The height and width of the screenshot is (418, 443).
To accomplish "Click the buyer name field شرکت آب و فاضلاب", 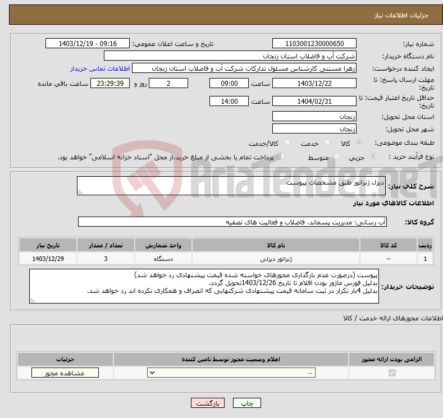I will pyautogui.click(x=230, y=56).
